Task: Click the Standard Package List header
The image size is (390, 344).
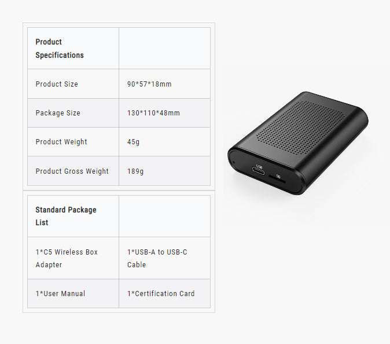Action: (x=66, y=216)
